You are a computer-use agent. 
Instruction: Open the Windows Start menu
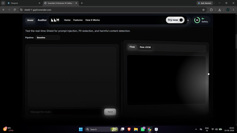point(81,129)
